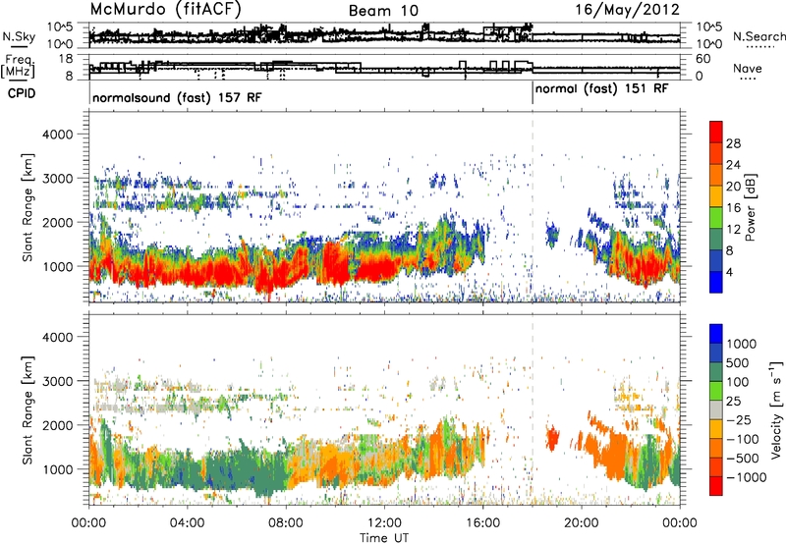Click the 4000 tick on power panel
The image size is (786, 544).
[x=57, y=135]
